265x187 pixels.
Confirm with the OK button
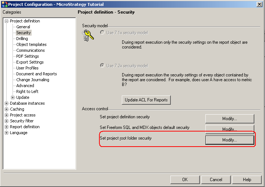tap(185, 180)
